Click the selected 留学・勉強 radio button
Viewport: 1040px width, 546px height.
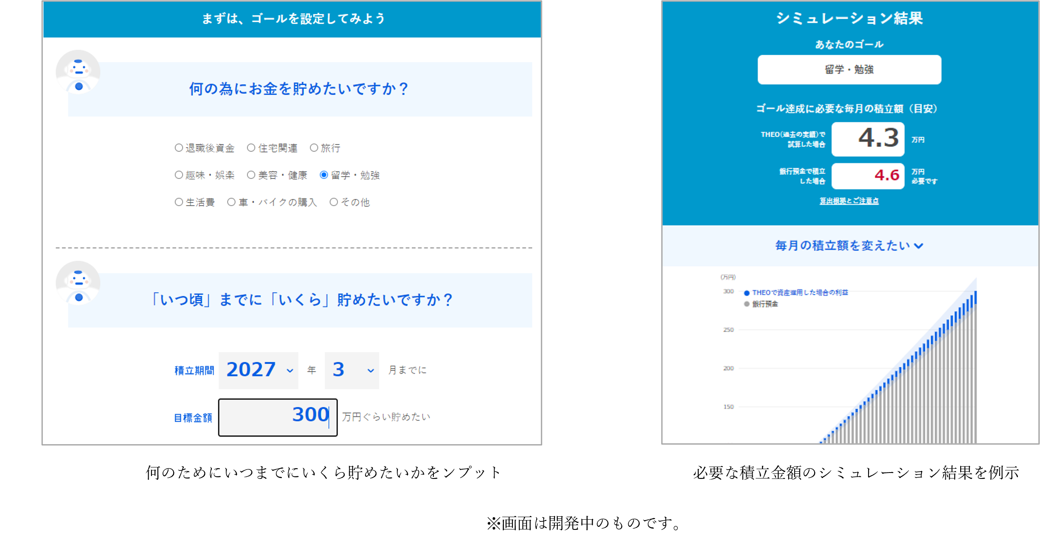(x=324, y=175)
